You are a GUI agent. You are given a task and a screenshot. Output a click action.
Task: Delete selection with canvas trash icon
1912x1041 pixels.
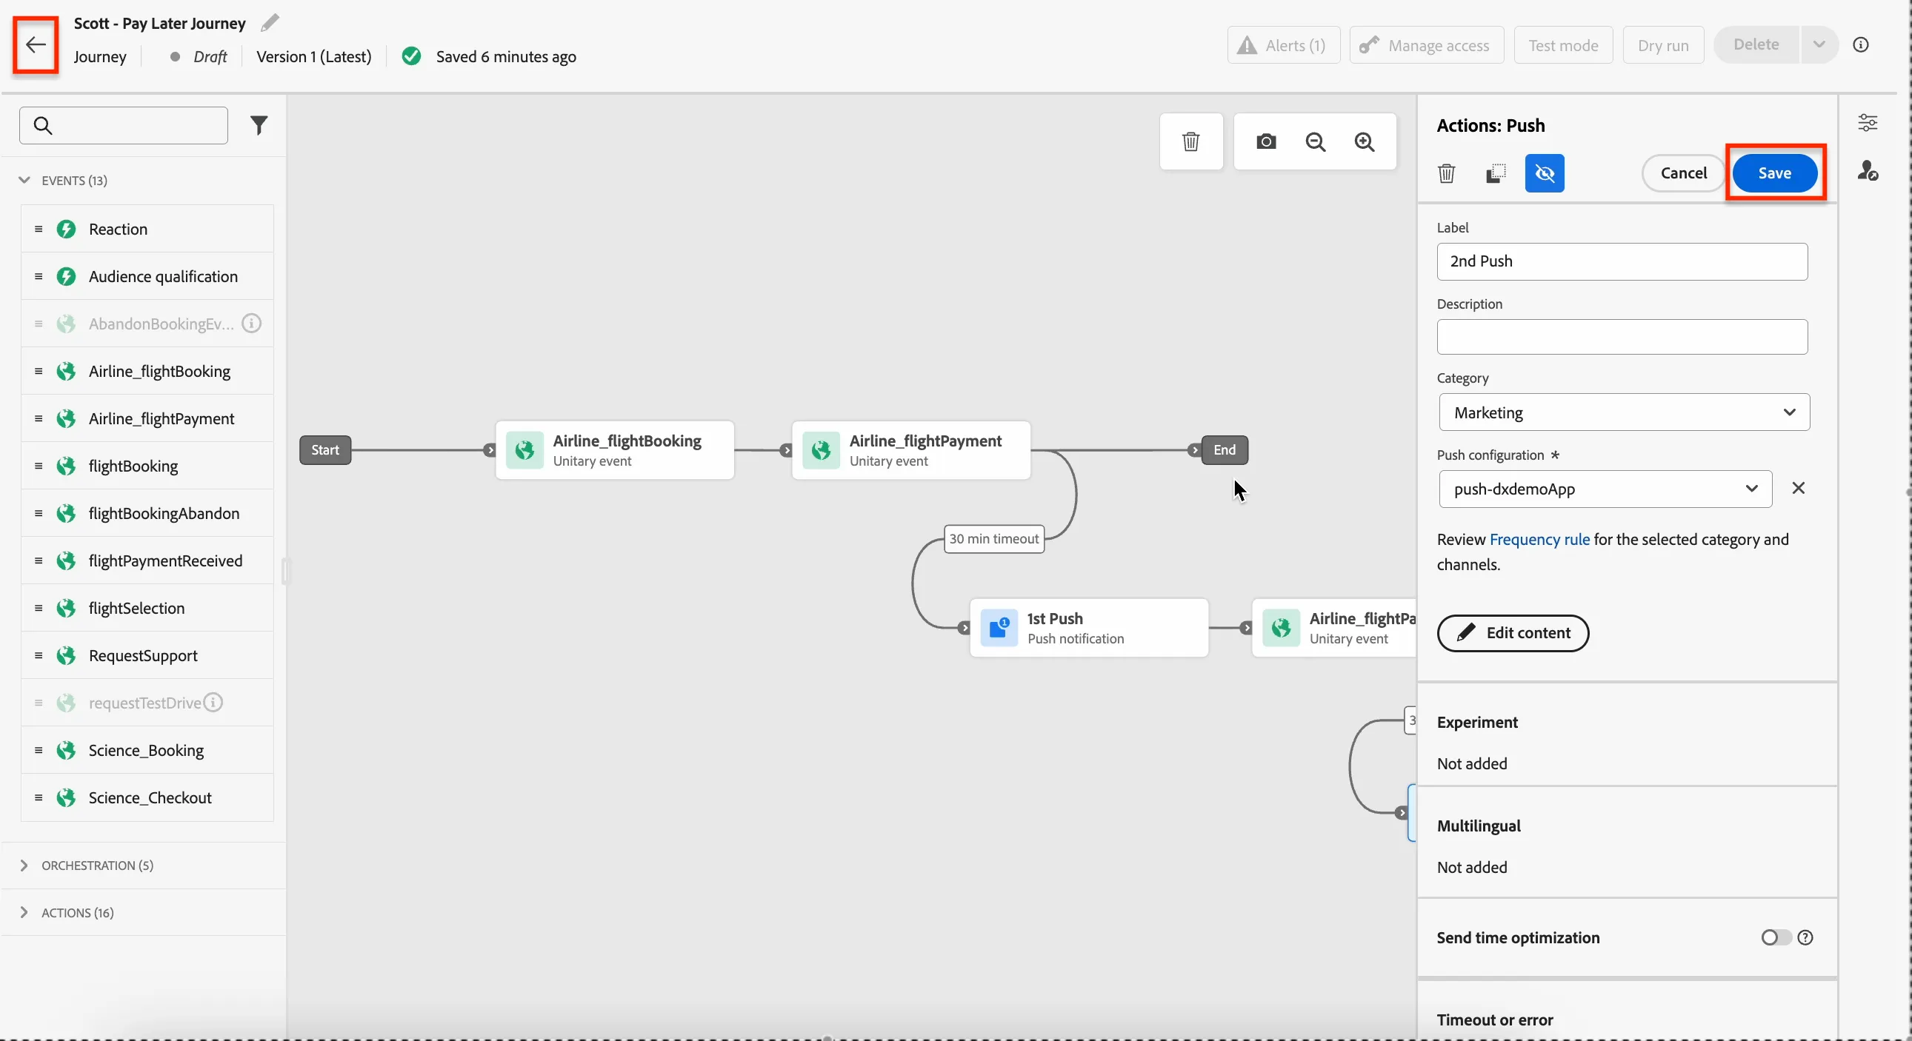(1190, 141)
